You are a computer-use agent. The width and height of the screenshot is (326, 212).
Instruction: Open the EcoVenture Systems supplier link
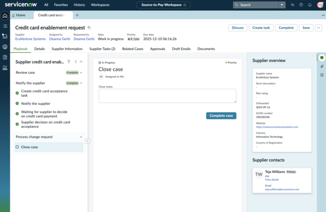tap(30, 39)
